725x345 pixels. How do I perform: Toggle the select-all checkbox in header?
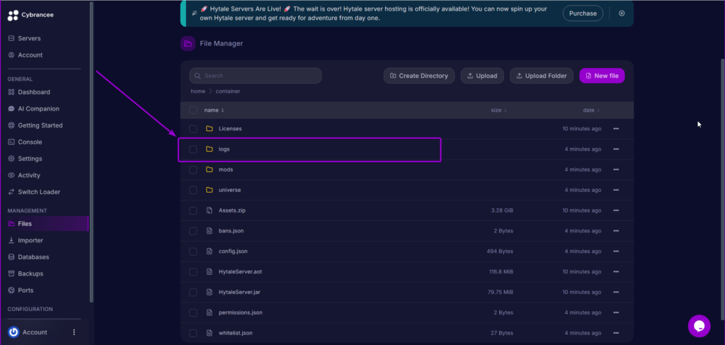(193, 111)
